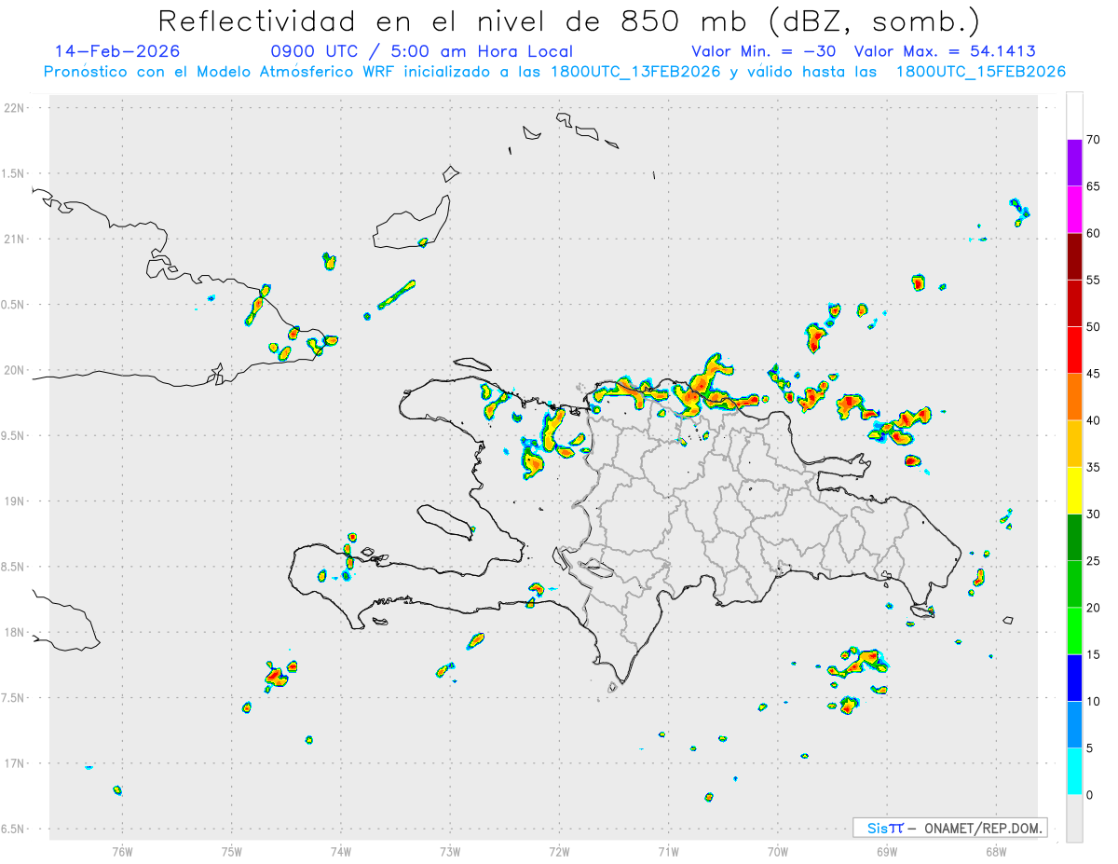Click the 'ONAMET/REP.DOM.' credit label
This screenshot has width=1118, height=864.
click(983, 828)
